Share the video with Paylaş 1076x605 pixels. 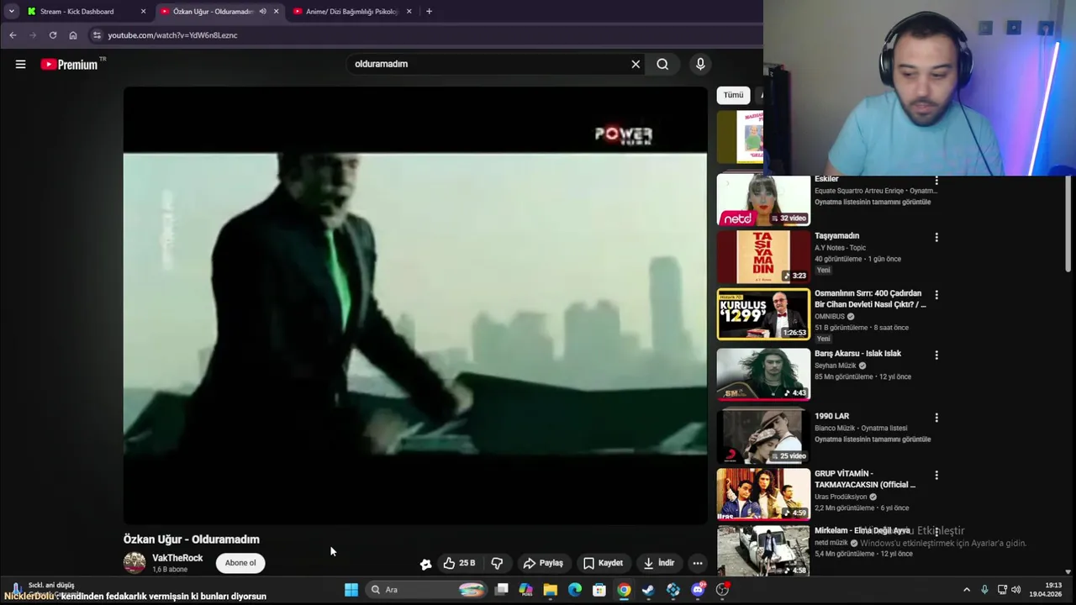(x=543, y=563)
